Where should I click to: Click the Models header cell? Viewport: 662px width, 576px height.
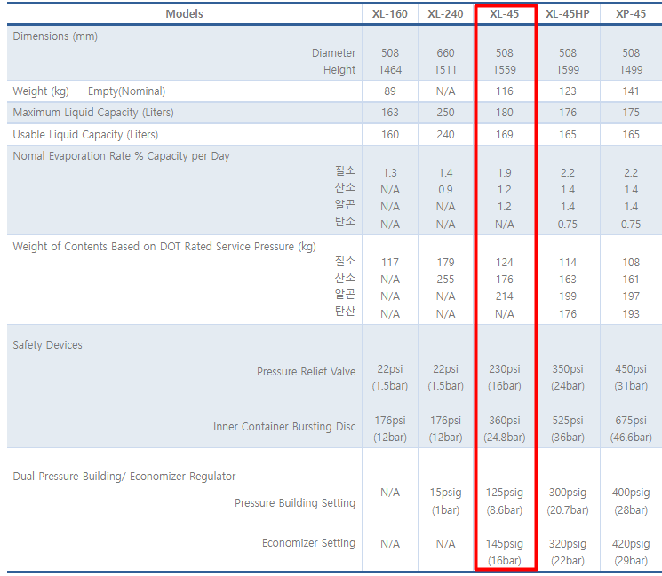click(184, 13)
